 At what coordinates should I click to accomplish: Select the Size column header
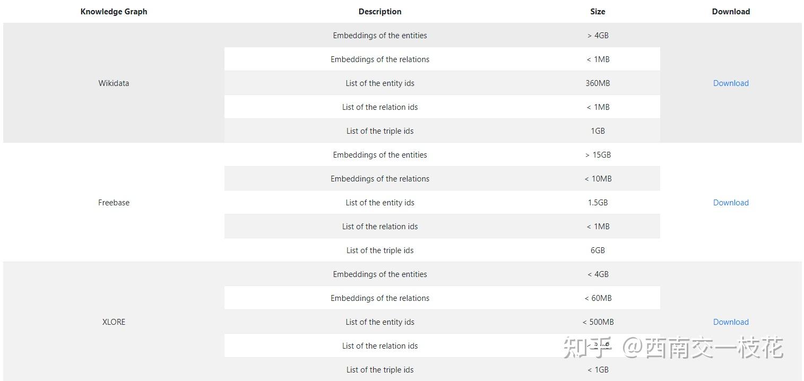tap(598, 12)
